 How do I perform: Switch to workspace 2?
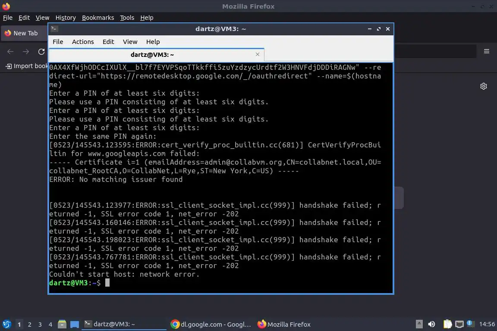pos(29,325)
